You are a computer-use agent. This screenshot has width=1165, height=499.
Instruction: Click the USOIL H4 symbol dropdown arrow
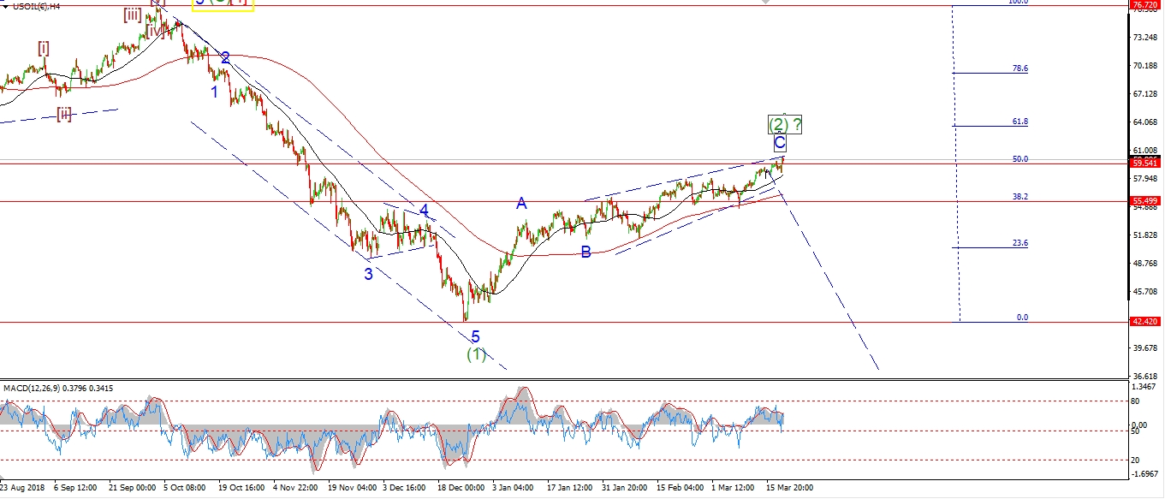click(5, 6)
